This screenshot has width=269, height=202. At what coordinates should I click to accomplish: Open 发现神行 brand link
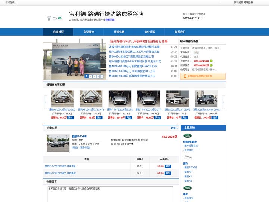189,150
